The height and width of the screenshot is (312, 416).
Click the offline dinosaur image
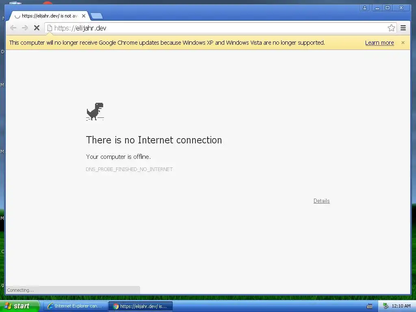pyautogui.click(x=95, y=111)
